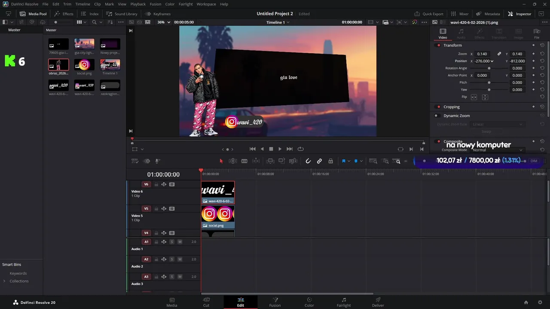This screenshot has width=550, height=309.
Task: Mute the Audio 1 track
Action: 180,242
